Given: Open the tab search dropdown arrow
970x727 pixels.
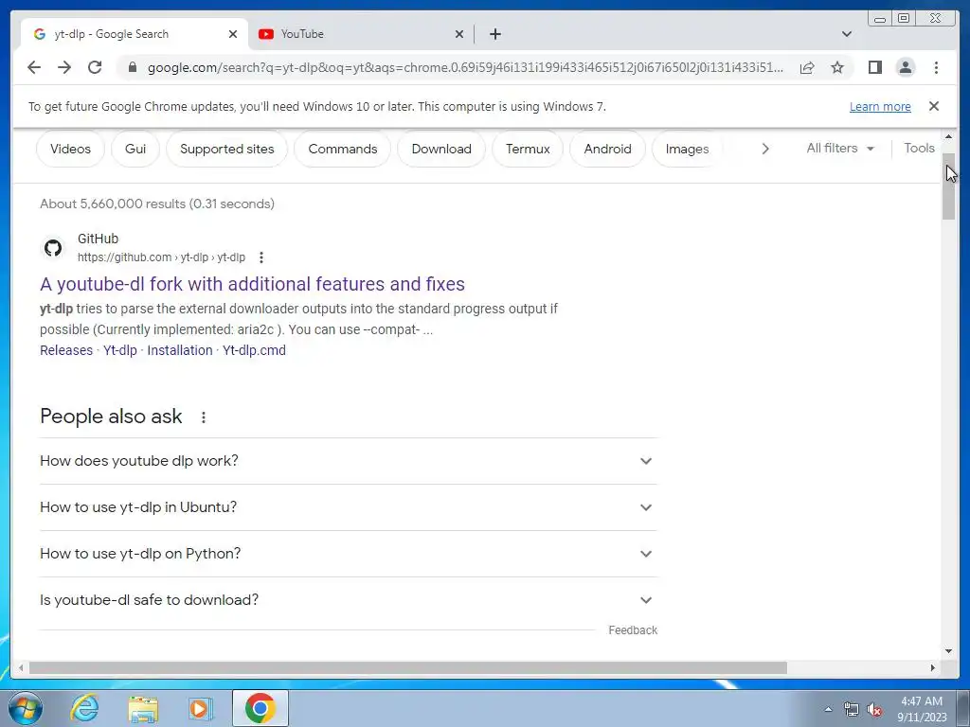Looking at the screenshot, I should pos(847,34).
